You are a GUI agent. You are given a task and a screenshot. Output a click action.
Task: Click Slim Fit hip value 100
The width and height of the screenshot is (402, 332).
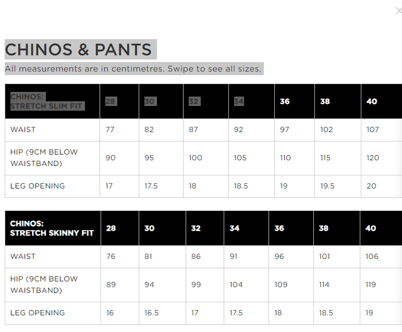click(196, 158)
